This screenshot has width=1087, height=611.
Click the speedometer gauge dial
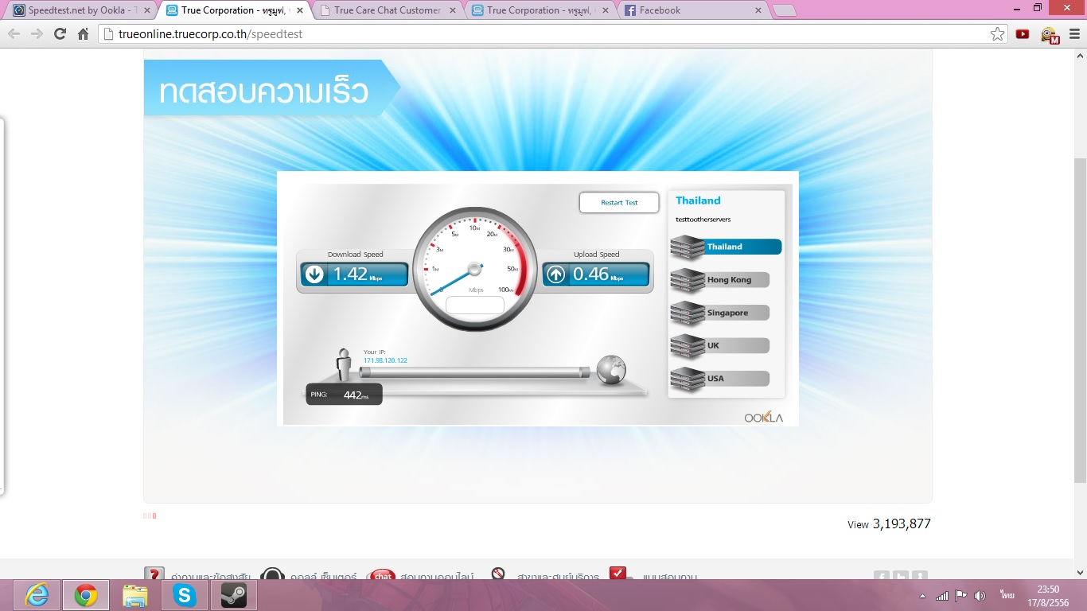point(475,269)
